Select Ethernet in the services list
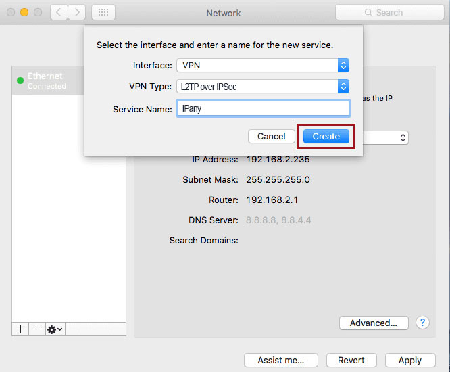The width and height of the screenshot is (450, 372). tap(68, 80)
